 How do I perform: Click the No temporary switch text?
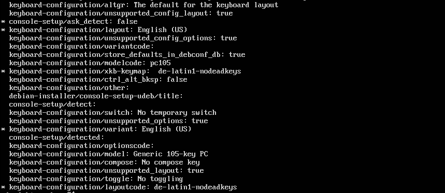pos(177,112)
